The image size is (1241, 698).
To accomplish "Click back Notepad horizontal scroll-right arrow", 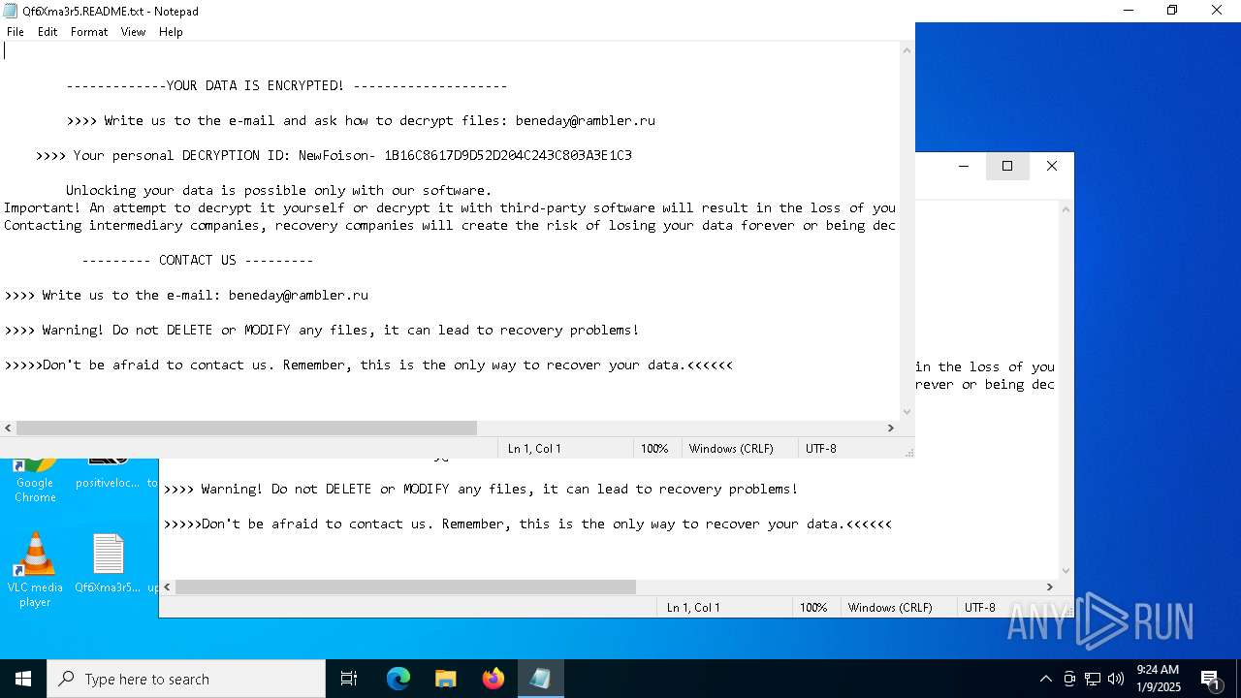I will [1049, 587].
